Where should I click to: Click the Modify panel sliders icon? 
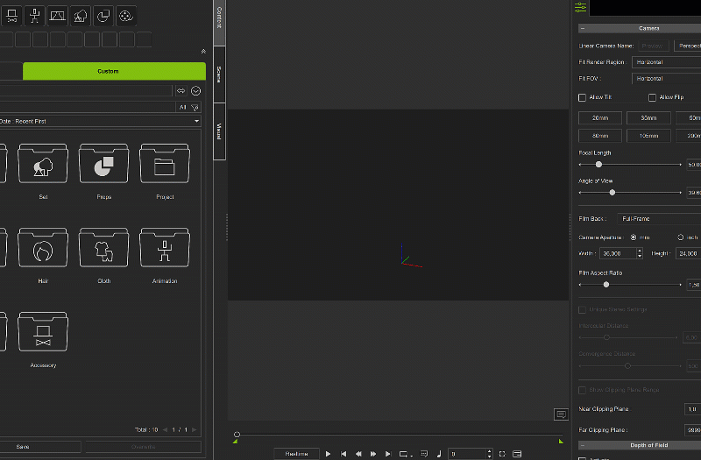click(580, 8)
